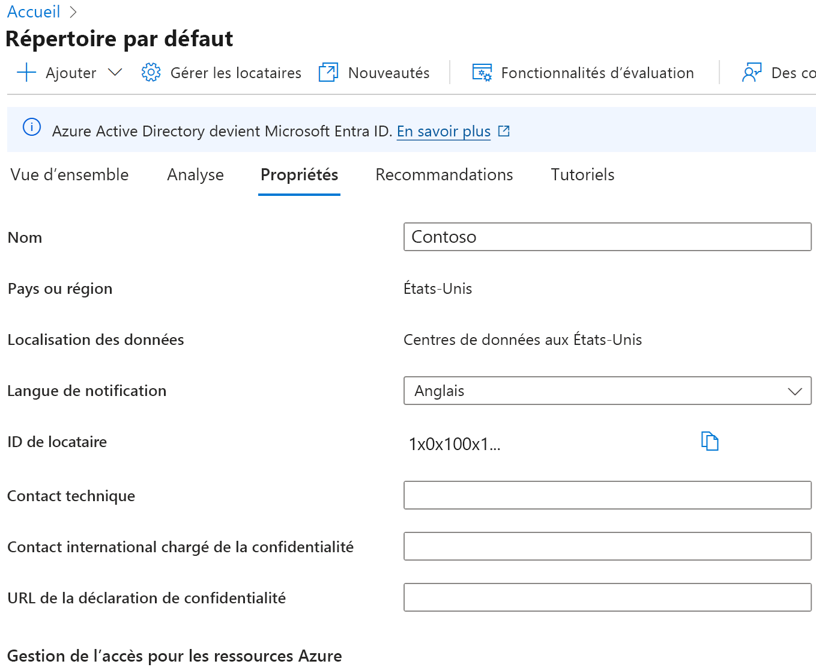Go to Accueil breadcrumb link
The height and width of the screenshot is (667, 816).
coord(34,12)
